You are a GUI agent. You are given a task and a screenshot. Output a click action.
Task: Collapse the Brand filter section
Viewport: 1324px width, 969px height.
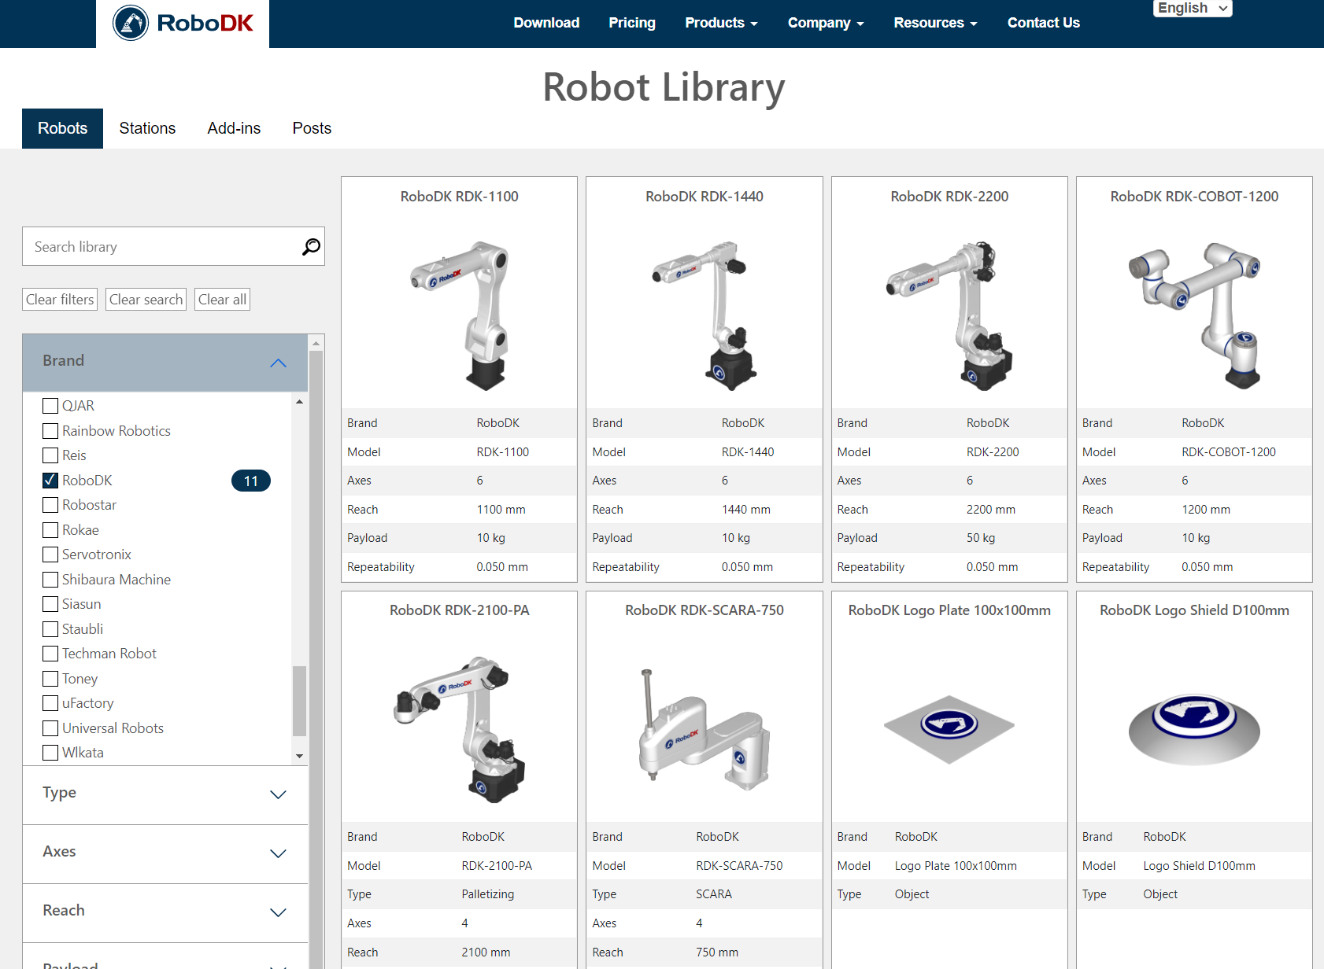point(278,363)
